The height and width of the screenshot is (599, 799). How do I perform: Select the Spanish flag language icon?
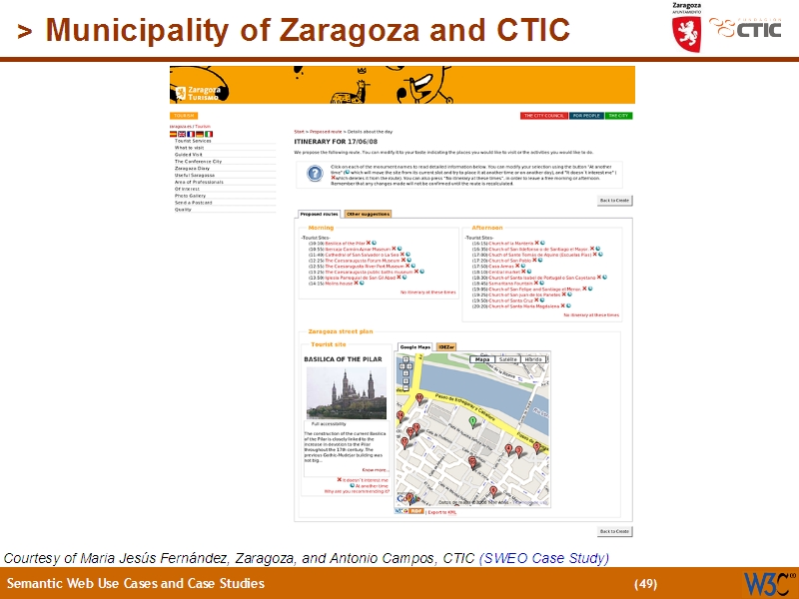[x=173, y=134]
